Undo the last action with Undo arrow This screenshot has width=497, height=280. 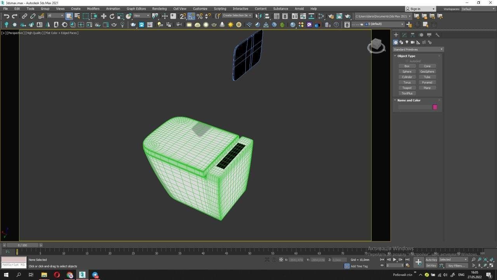click(6, 16)
